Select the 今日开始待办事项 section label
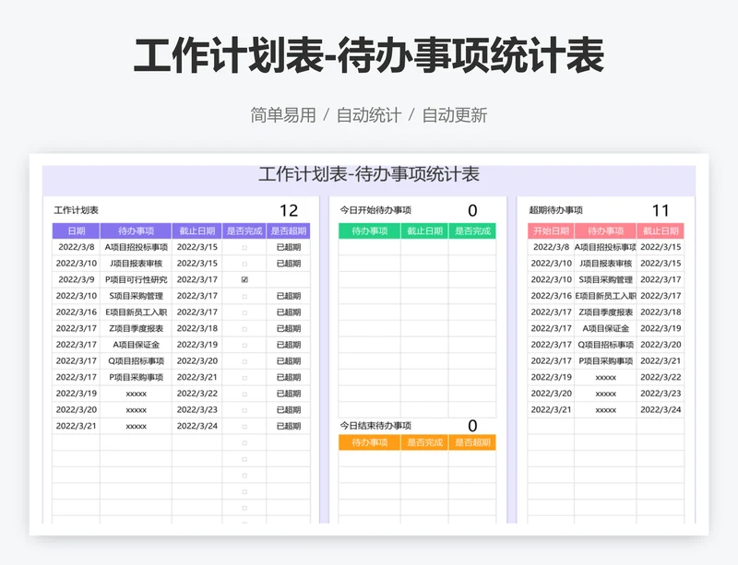 coord(375,210)
